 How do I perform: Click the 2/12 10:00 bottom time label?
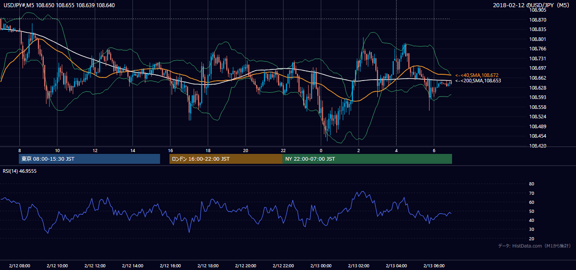[57, 266]
